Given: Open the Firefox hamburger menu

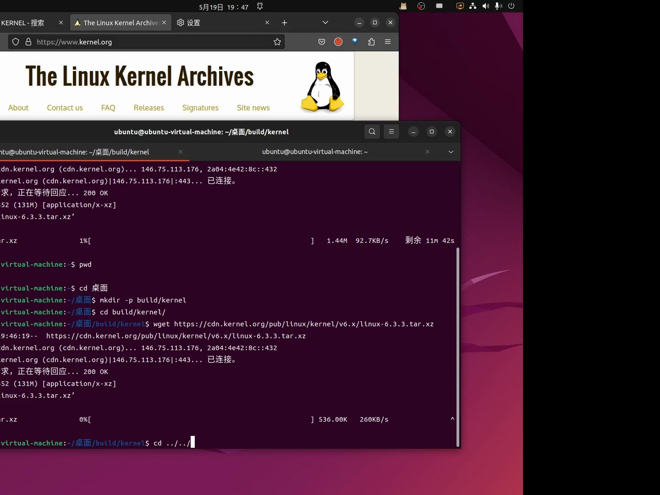Looking at the screenshot, I should (x=388, y=42).
